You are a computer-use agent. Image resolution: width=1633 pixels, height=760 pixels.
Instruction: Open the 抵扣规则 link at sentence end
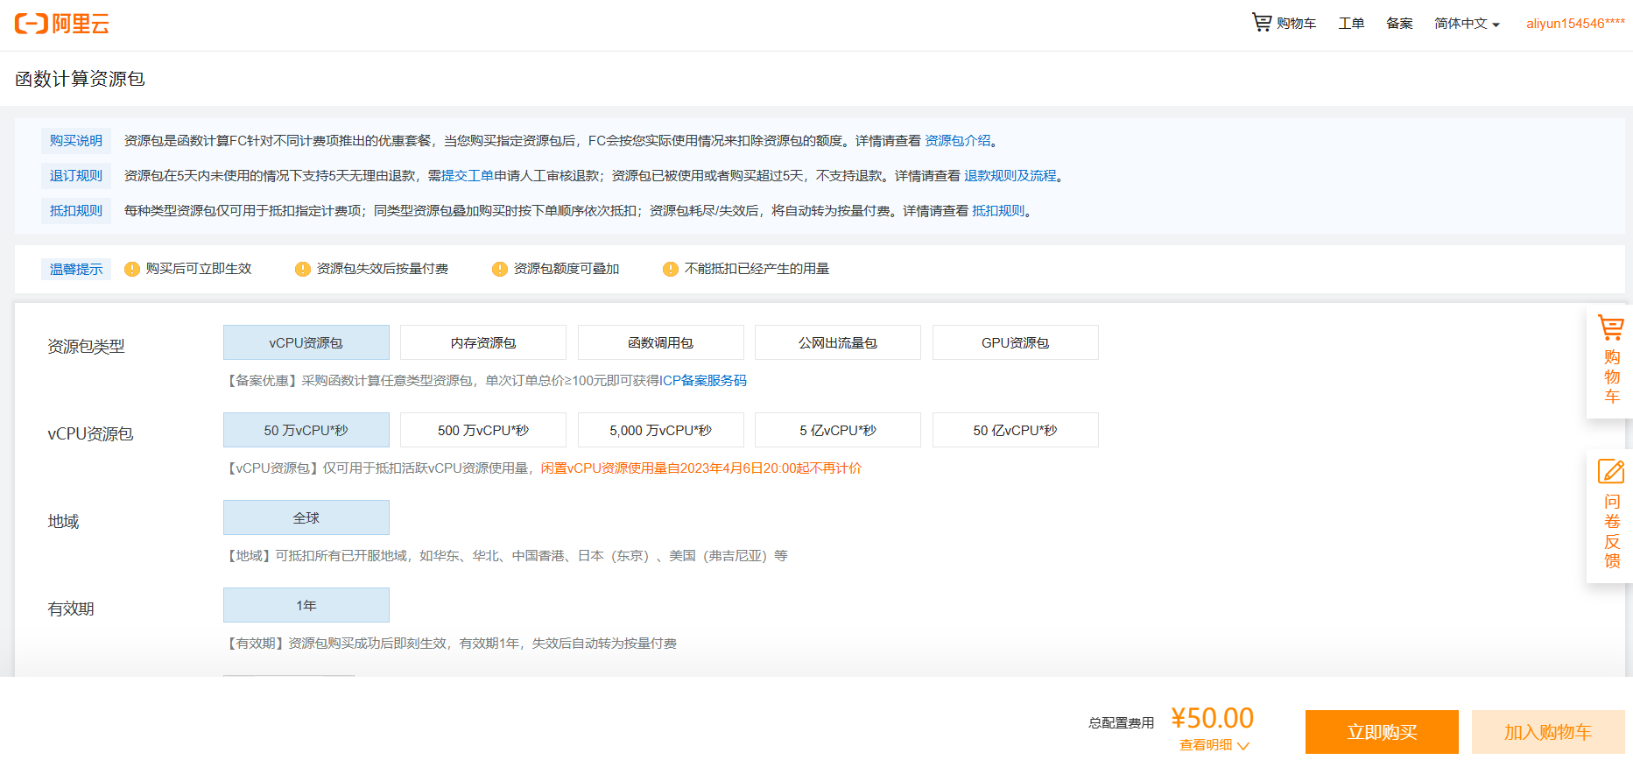(998, 211)
